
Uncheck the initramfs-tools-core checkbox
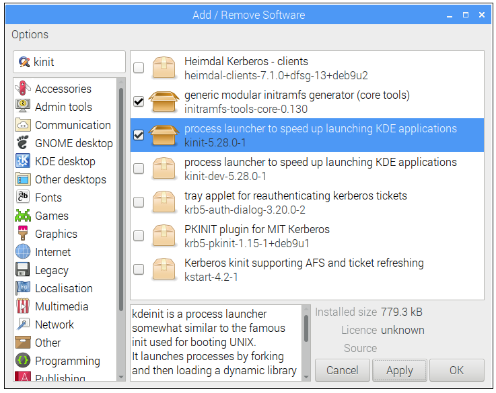point(139,101)
